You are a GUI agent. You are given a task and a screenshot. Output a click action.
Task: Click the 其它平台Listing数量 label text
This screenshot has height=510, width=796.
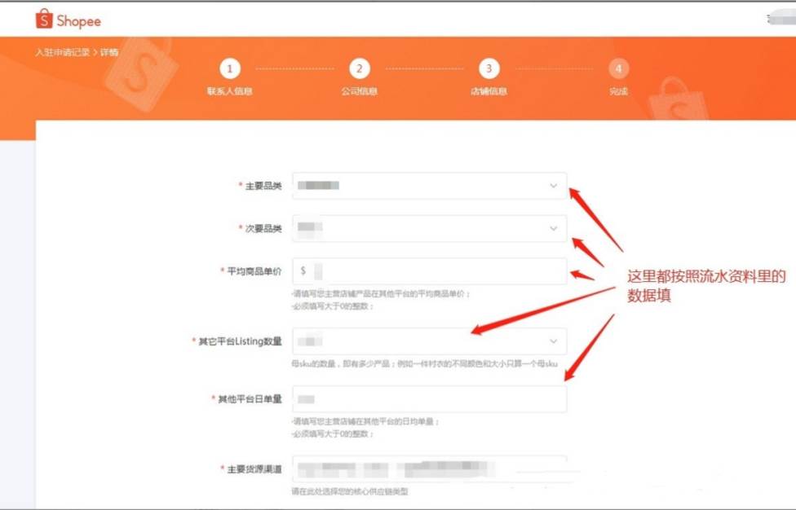(x=240, y=341)
